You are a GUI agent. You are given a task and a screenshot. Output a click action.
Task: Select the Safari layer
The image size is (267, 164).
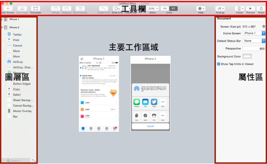pos(19,94)
